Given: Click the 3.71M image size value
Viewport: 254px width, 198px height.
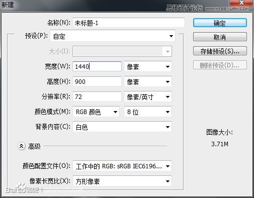Looking at the screenshot, I should pyautogui.click(x=220, y=144).
